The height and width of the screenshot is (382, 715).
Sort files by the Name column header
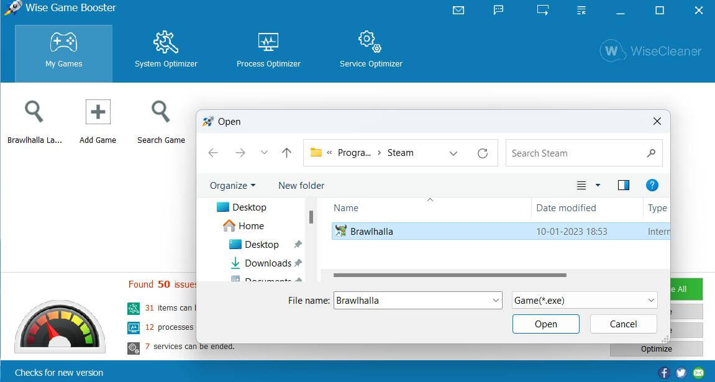point(346,208)
